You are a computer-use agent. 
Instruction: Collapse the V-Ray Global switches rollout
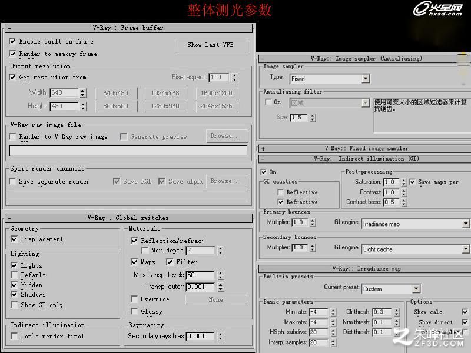tap(128, 218)
